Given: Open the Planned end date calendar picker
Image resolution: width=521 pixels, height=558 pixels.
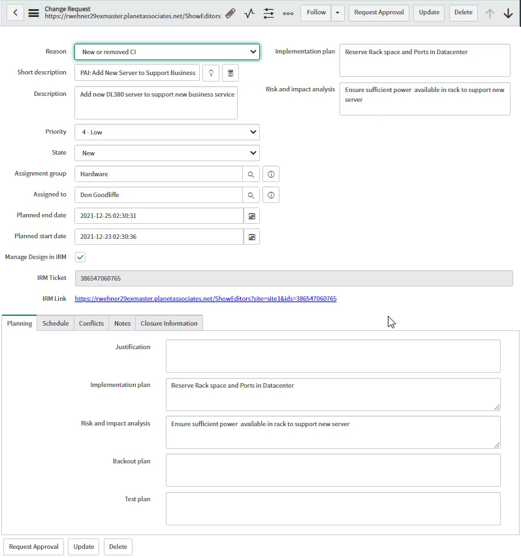Looking at the screenshot, I should [252, 216].
